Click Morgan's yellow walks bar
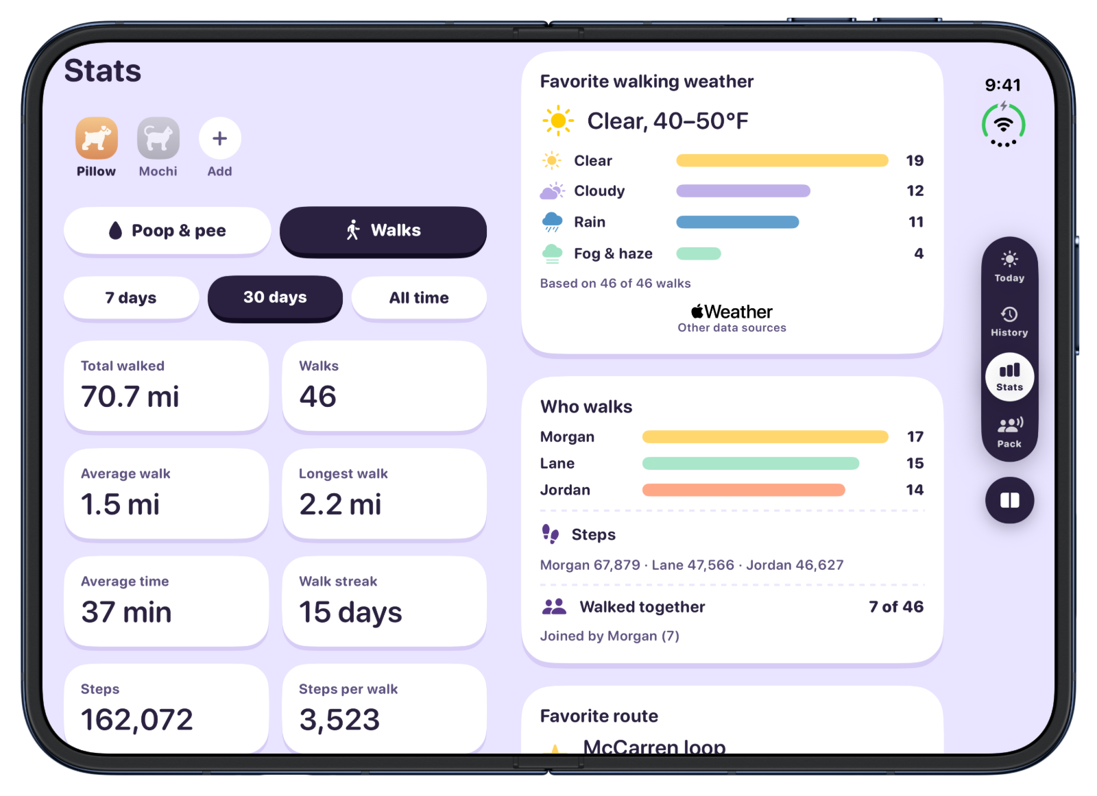The width and height of the screenshot is (1097, 796). pos(765,437)
